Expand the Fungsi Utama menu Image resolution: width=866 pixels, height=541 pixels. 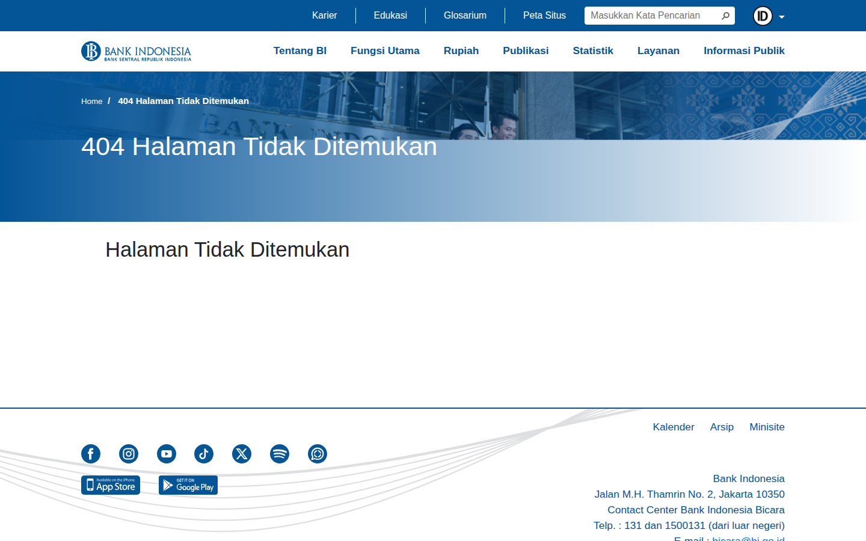[x=385, y=51]
